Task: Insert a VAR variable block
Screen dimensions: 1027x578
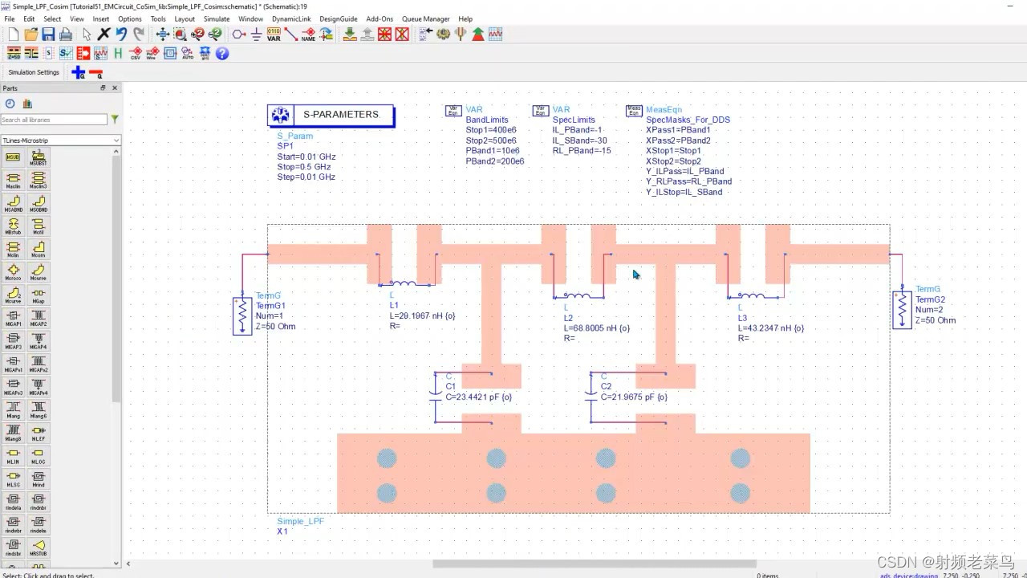Action: 273,34
